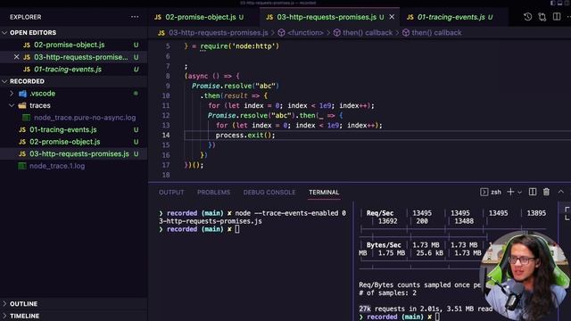The height and width of the screenshot is (321, 571).
Task: Open the Output panel tab
Action: click(171, 193)
